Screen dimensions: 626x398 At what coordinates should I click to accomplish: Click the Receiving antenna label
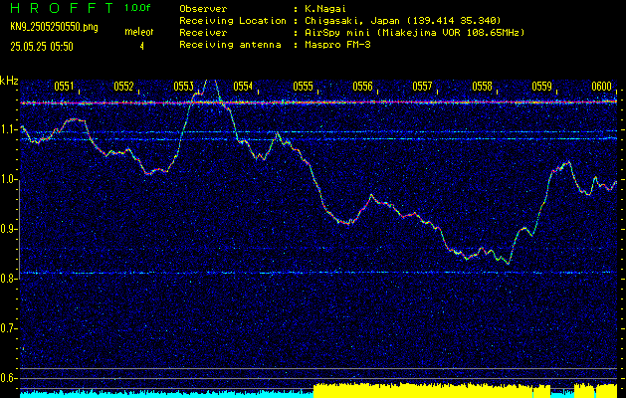pyautogui.click(x=230, y=45)
